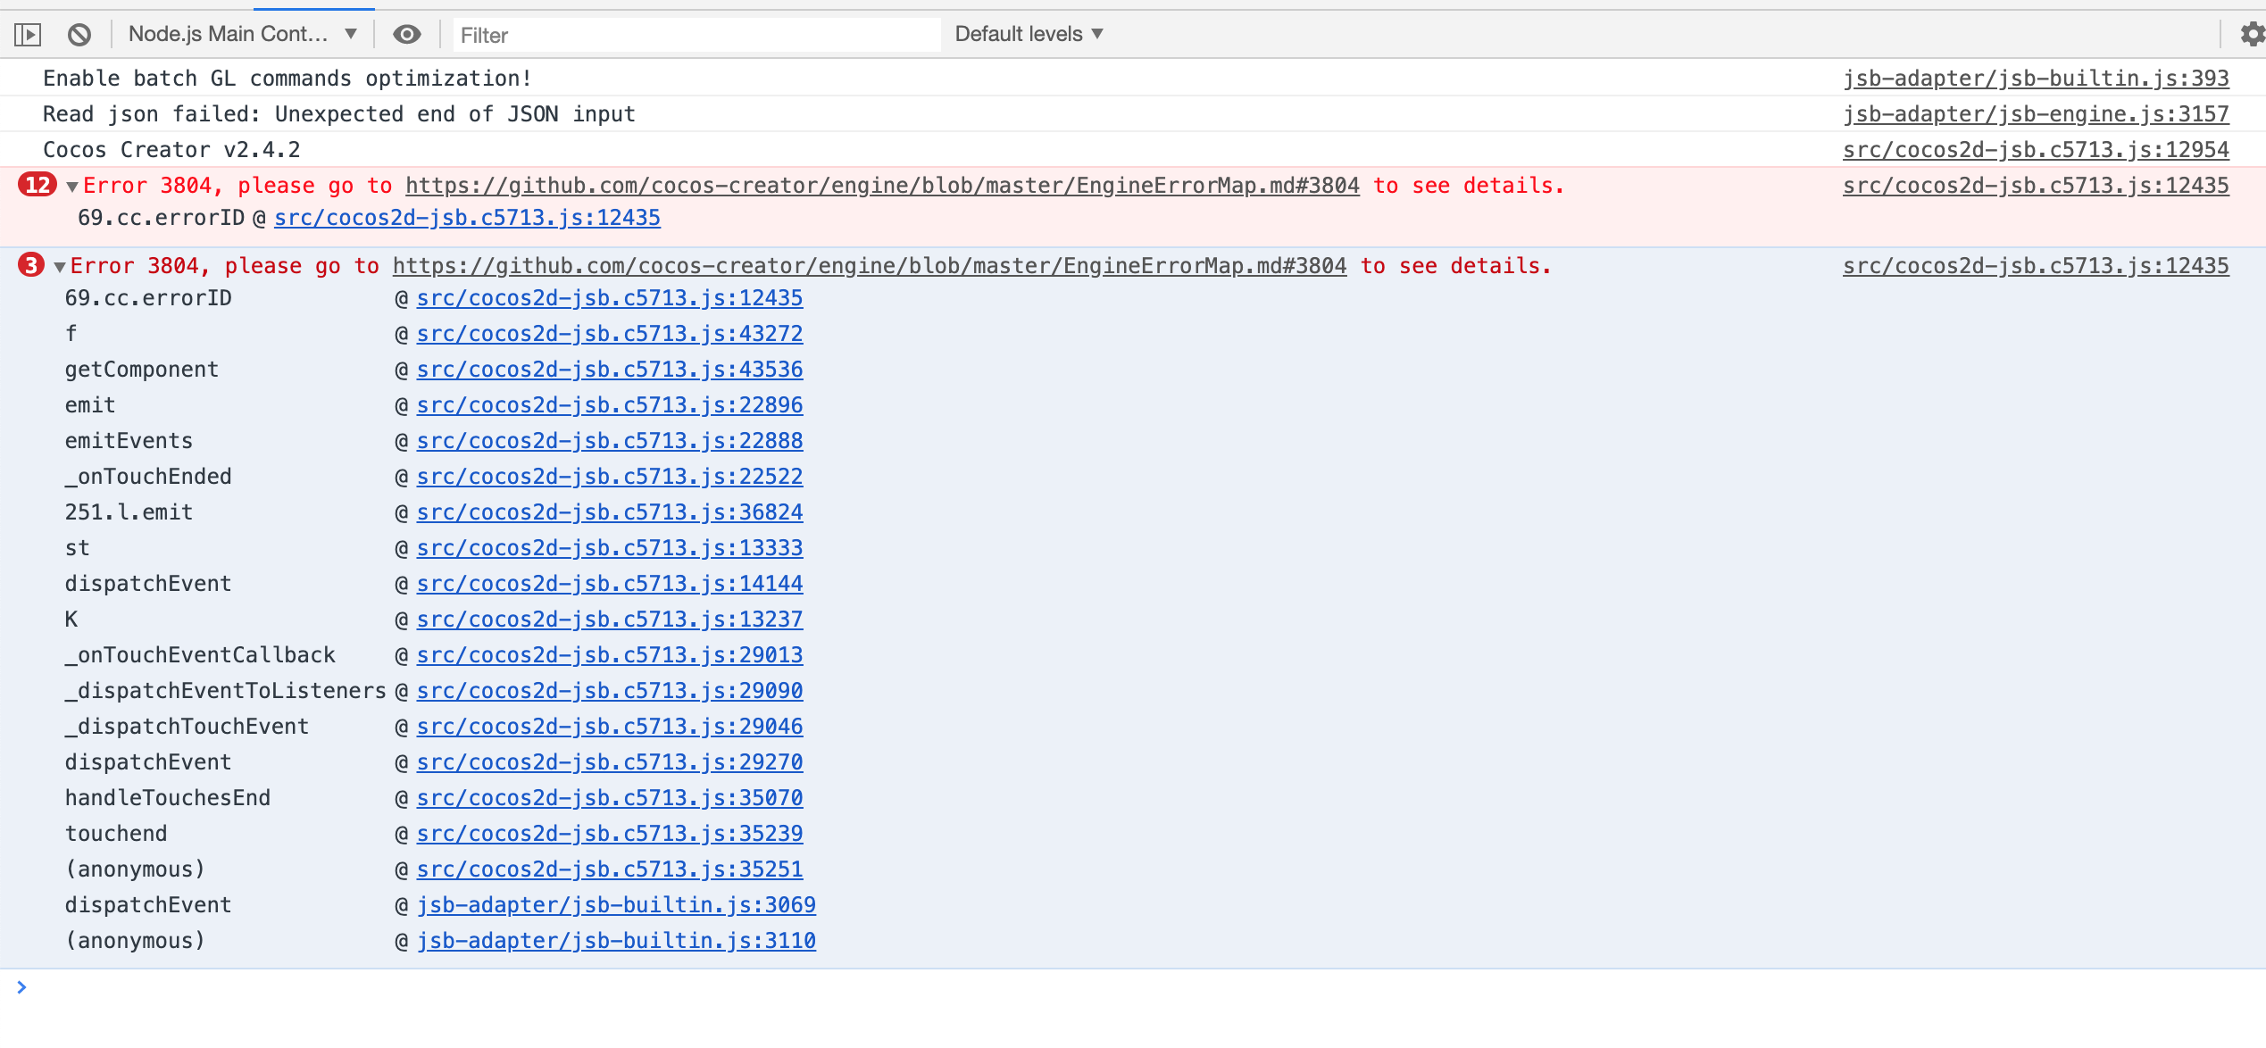The width and height of the screenshot is (2266, 1048).
Task: Clear console with the ban icon
Action: coord(79,35)
